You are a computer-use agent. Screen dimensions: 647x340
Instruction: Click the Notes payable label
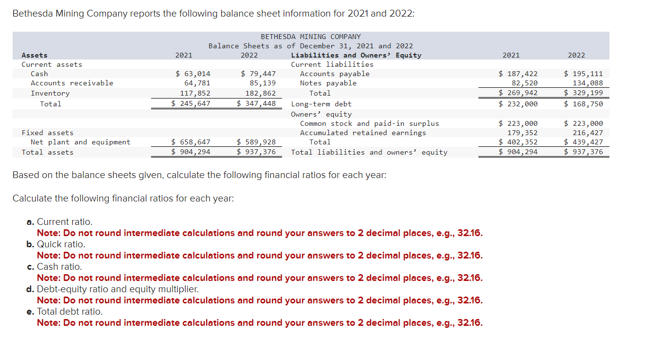[328, 83]
